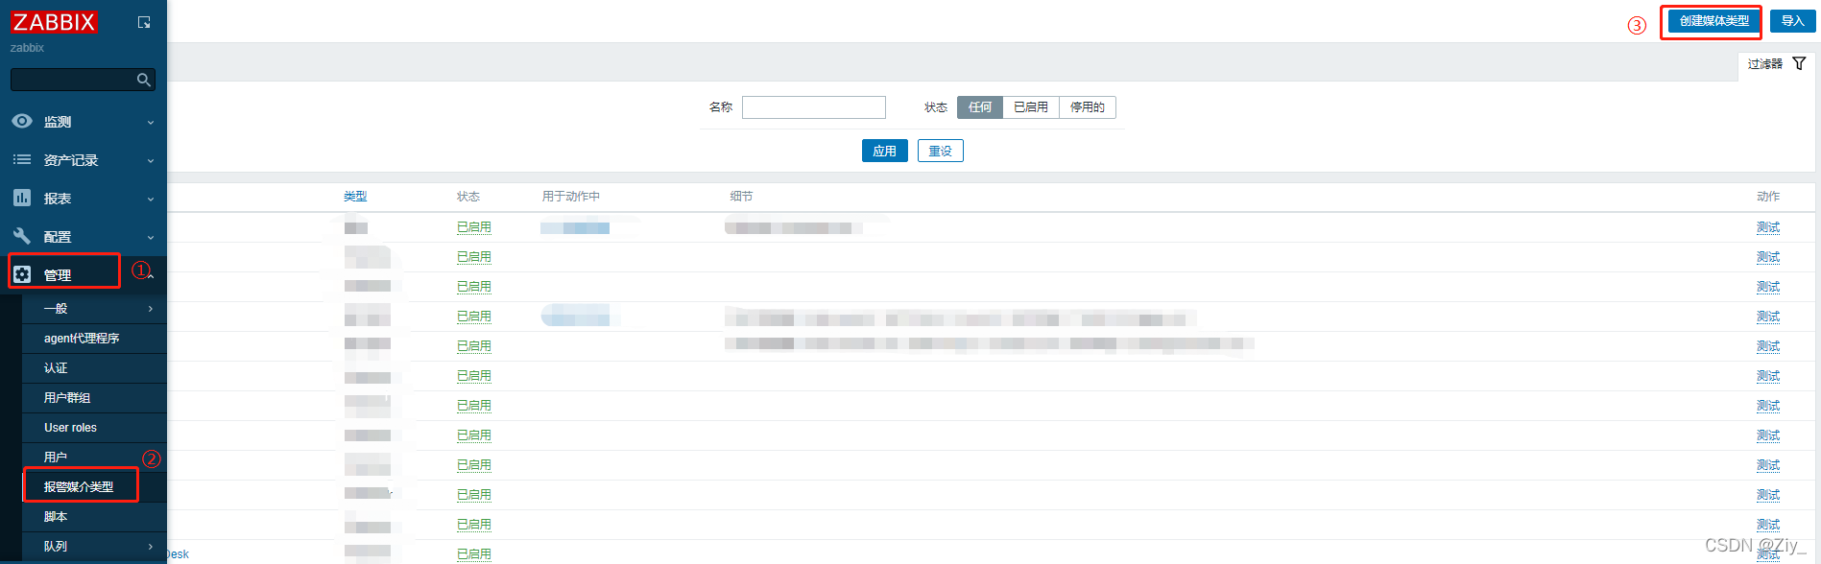Select the 停用的 status filter
Image resolution: width=1821 pixels, height=564 pixels.
click(x=1088, y=107)
